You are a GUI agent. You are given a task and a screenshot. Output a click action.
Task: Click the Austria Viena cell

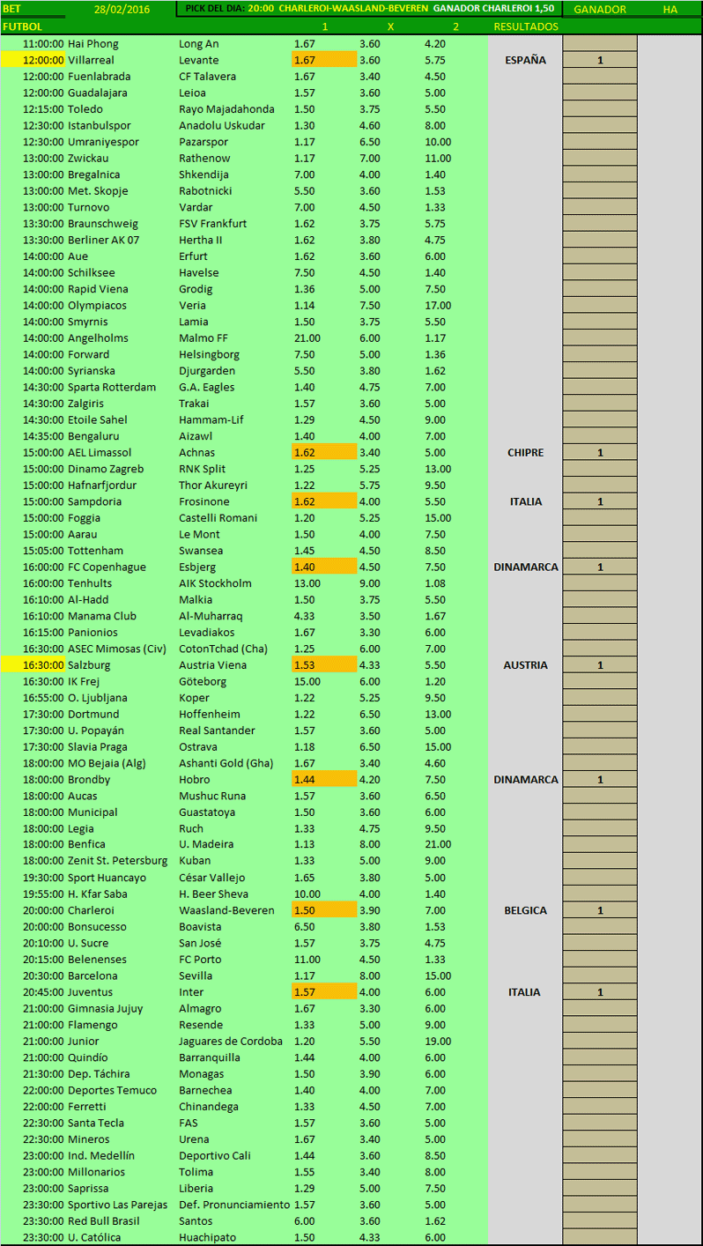click(x=212, y=664)
